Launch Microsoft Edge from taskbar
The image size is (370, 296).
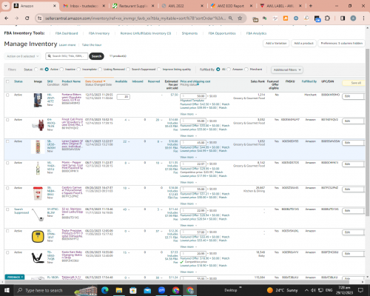tap(105, 290)
